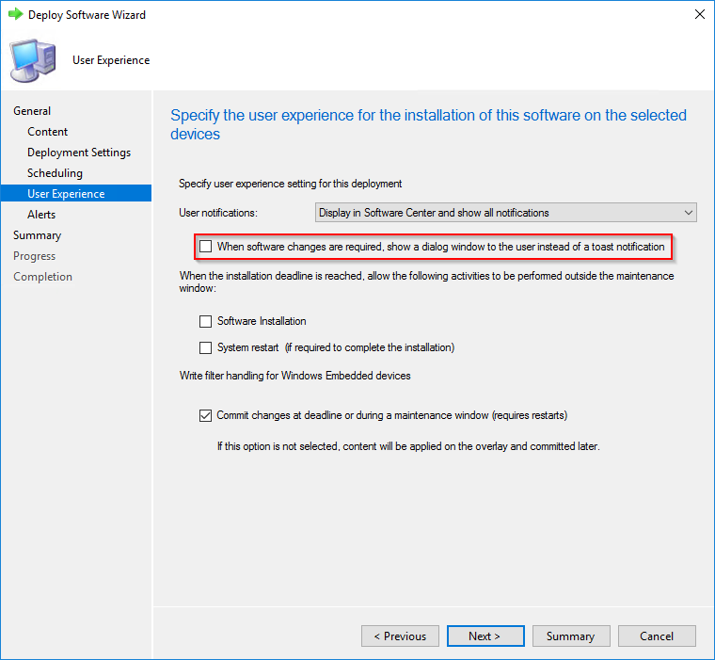Close the Deploy Software Wizard window
This screenshot has height=660, width=715.
[698, 15]
